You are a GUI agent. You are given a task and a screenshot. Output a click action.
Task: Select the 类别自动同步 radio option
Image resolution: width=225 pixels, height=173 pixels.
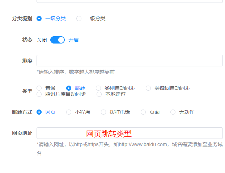98,88
